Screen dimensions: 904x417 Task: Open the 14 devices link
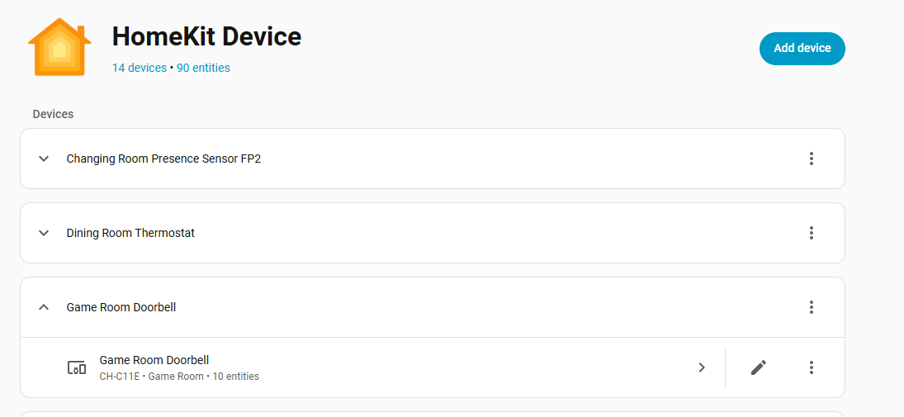[x=140, y=68]
